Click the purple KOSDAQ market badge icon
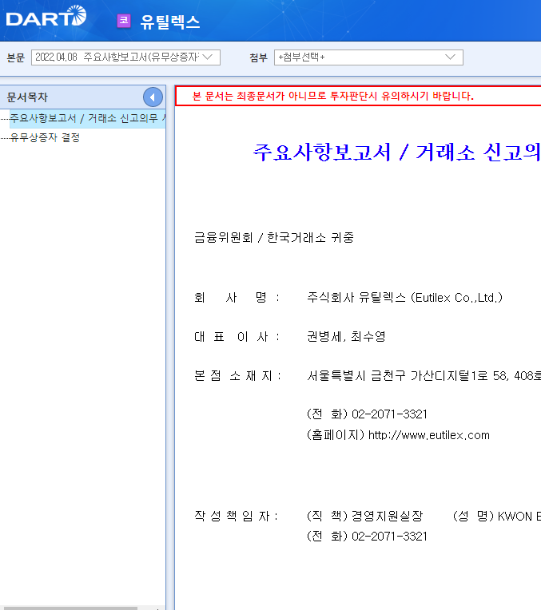 point(124,21)
